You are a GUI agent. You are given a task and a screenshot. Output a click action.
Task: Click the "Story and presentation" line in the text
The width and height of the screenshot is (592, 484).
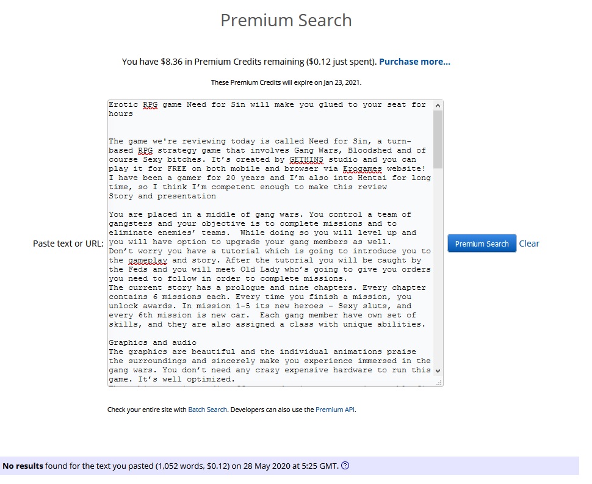point(162,197)
